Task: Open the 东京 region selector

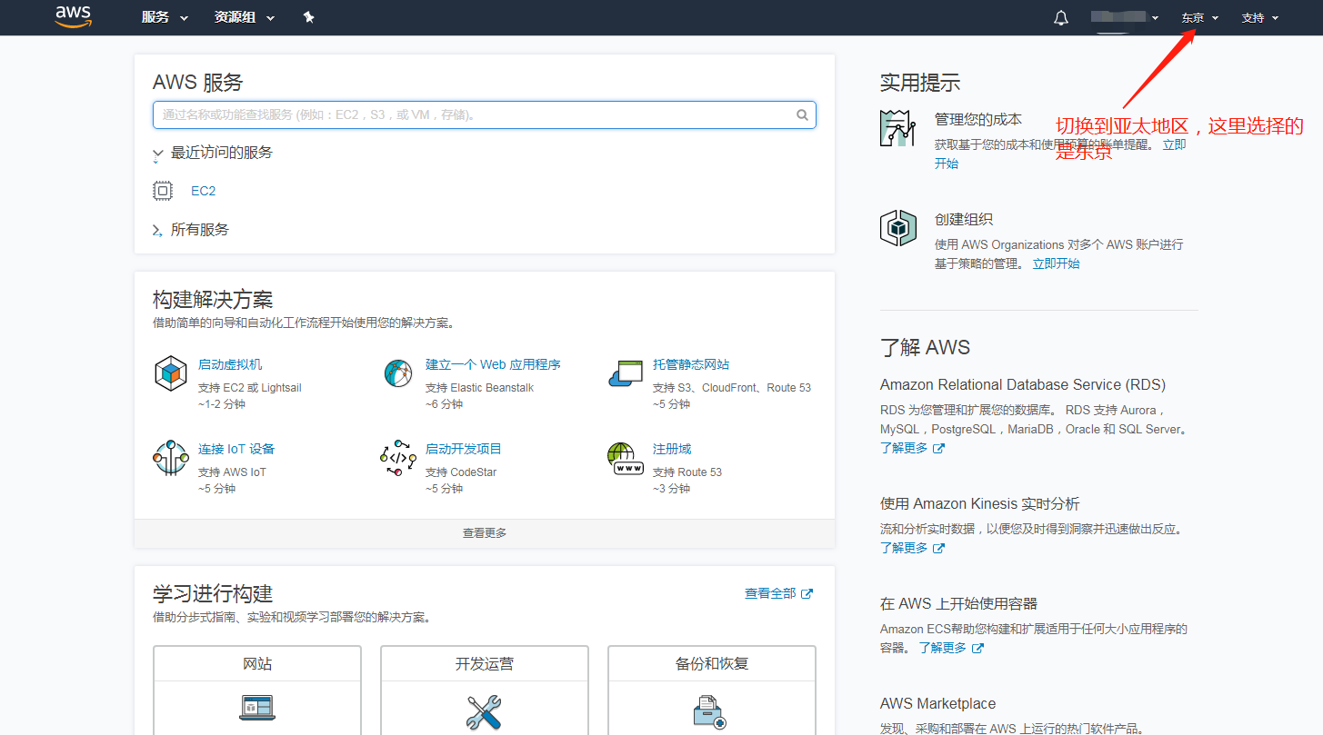Action: 1199,18
